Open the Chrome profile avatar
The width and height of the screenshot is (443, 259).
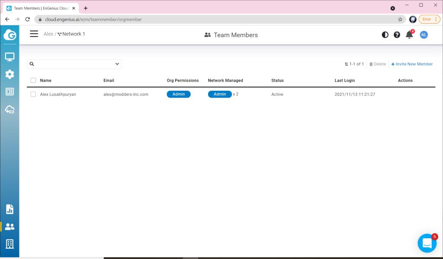(x=413, y=19)
